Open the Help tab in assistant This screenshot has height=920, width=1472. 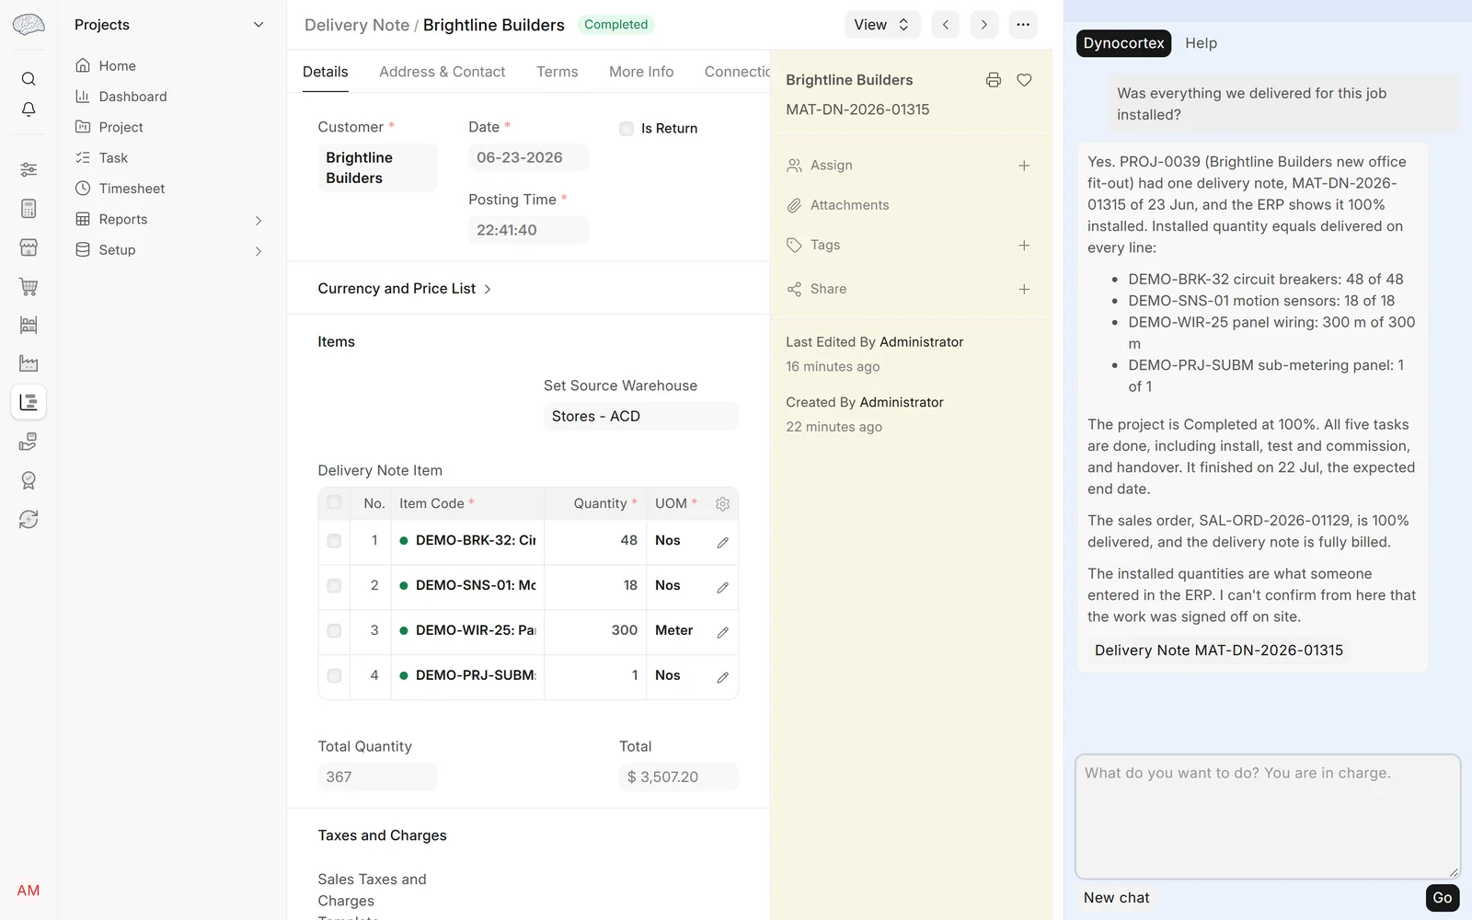[1201, 43]
